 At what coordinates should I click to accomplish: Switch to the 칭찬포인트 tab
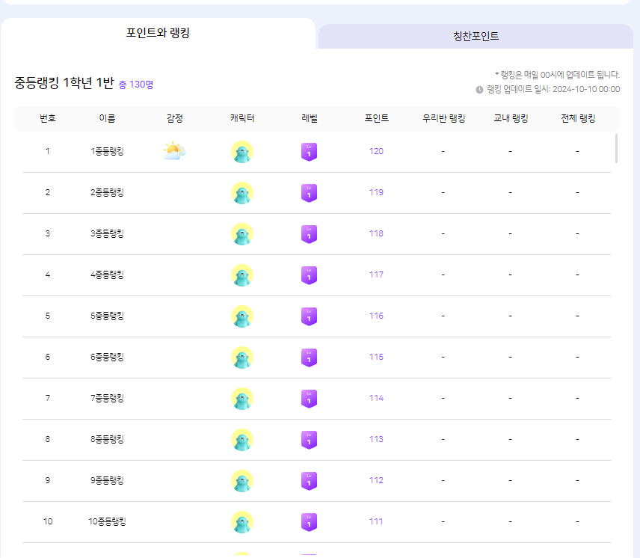coord(476,36)
